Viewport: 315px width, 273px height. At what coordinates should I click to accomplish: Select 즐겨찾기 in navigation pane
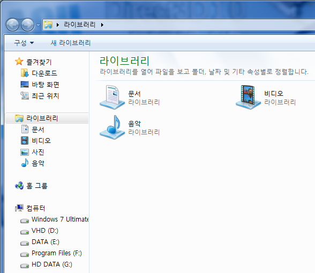39,62
